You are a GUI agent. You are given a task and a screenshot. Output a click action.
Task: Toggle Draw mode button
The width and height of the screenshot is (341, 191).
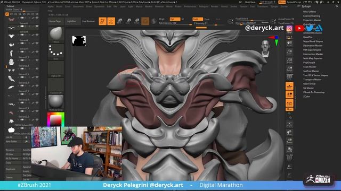[x=111, y=21]
